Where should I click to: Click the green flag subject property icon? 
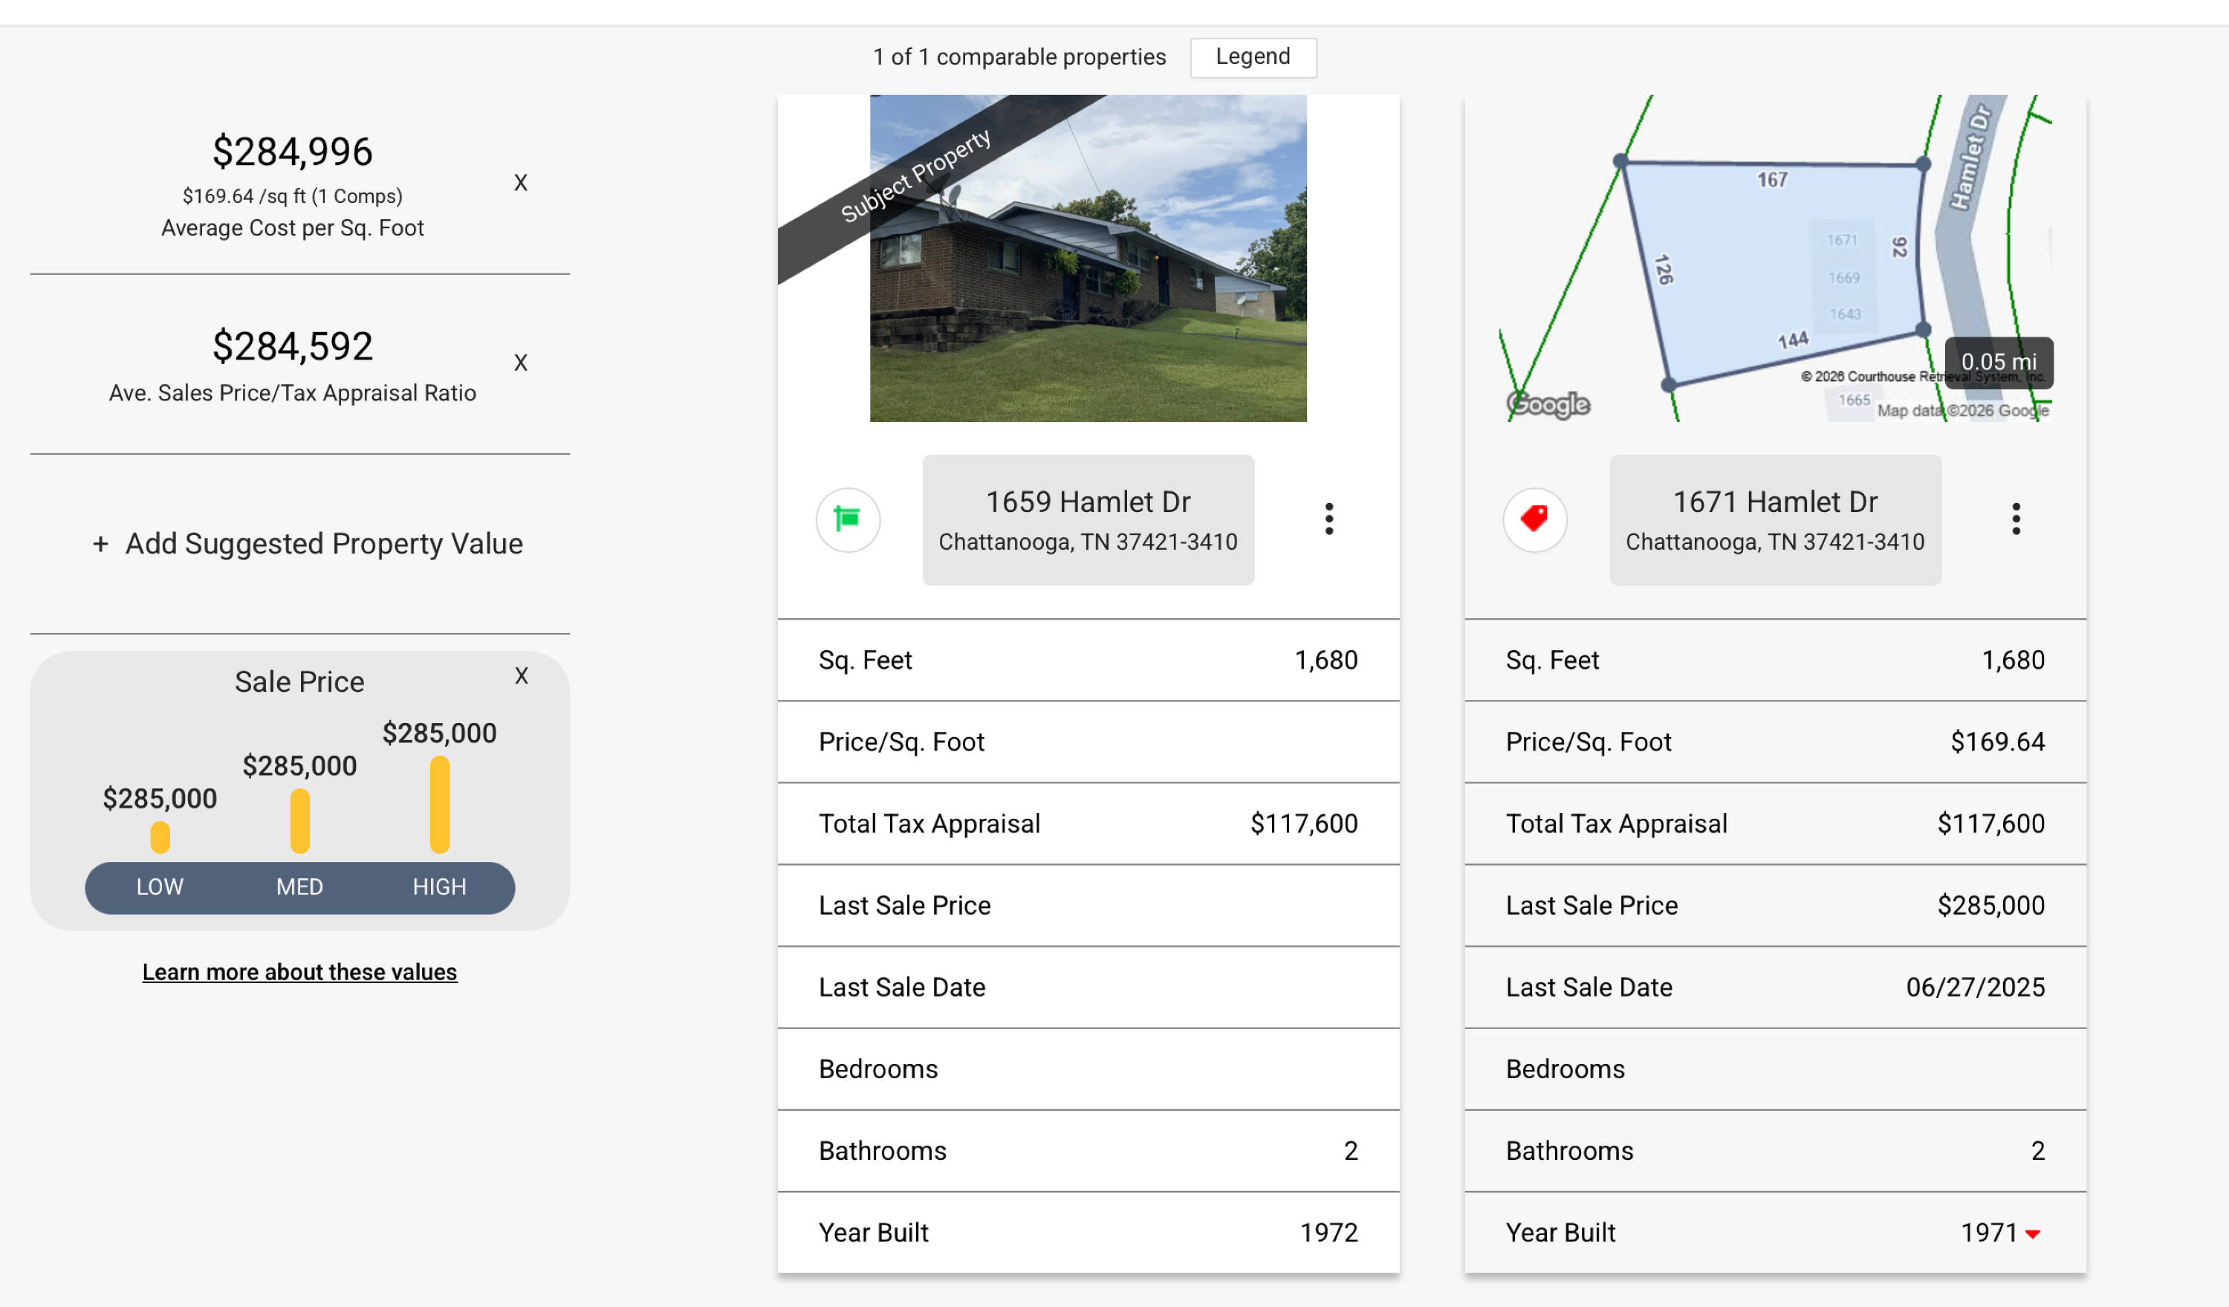(x=847, y=519)
